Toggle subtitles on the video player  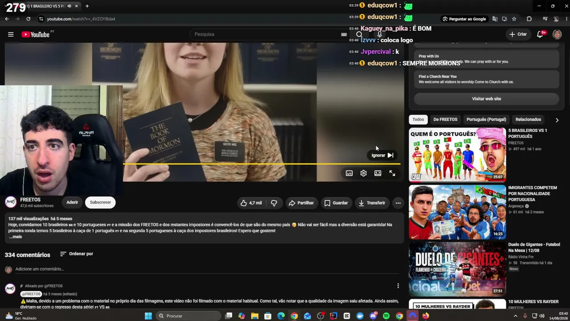click(349, 173)
